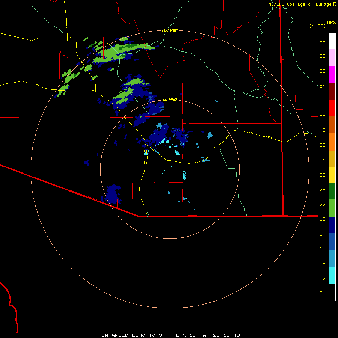Screen dimensions: 338x338
Task: Click the "[K FT]" units label
Action: [317, 26]
